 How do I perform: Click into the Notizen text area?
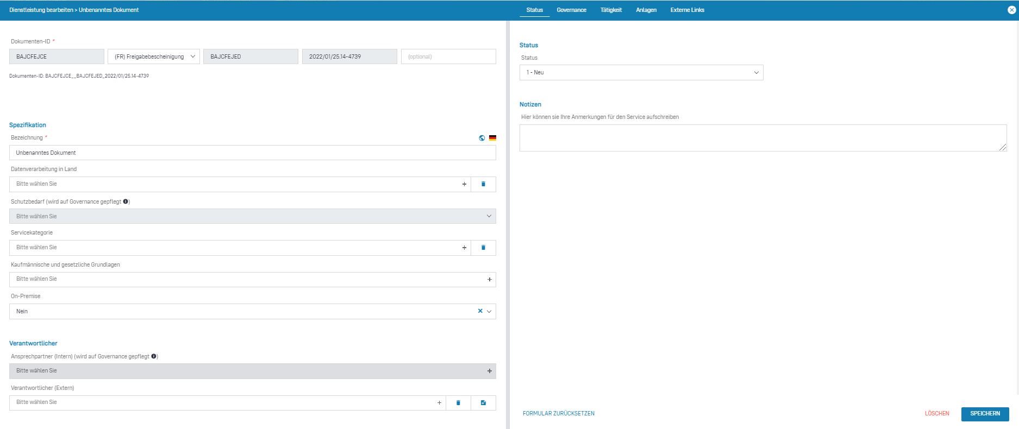[x=762, y=138]
